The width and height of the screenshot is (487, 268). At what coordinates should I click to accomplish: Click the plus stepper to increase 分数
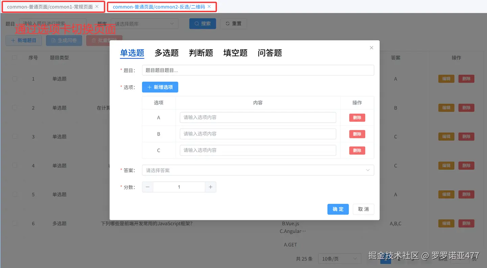click(x=210, y=187)
